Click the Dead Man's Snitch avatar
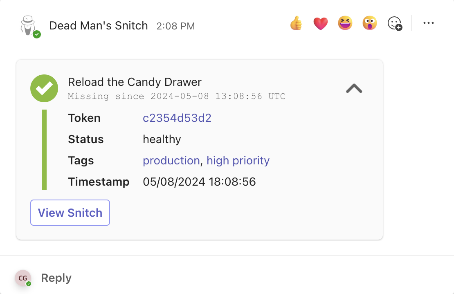454x294 pixels. (29, 25)
